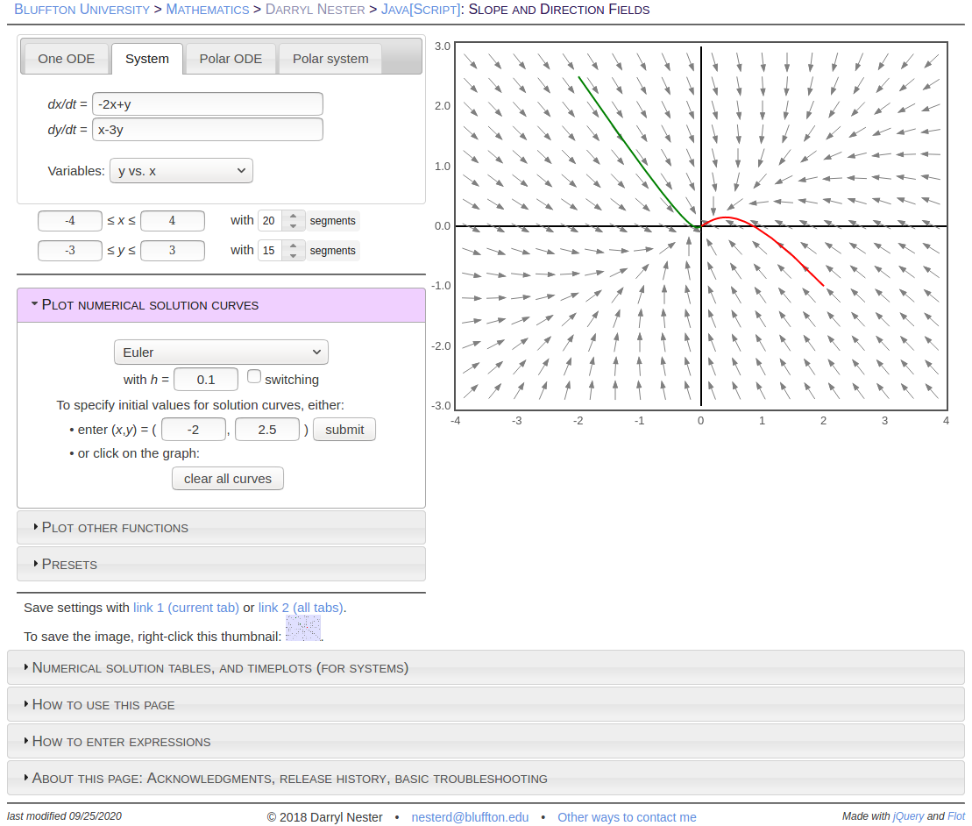
Task: Decrement the y segments stepper below 15
Action: pos(293,255)
